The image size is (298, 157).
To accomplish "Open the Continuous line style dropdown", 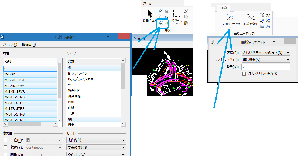I will pos(44,148).
